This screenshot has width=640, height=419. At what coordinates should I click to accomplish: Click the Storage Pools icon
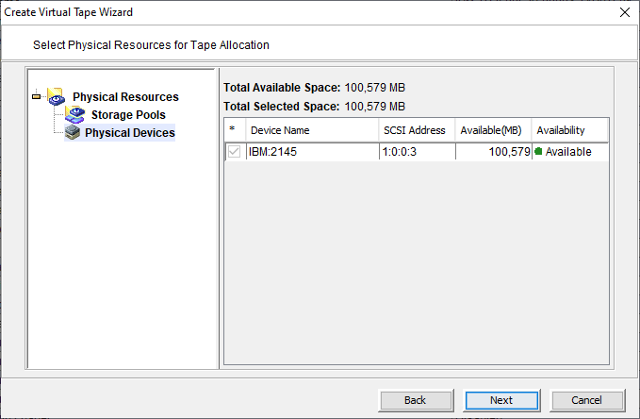75,114
